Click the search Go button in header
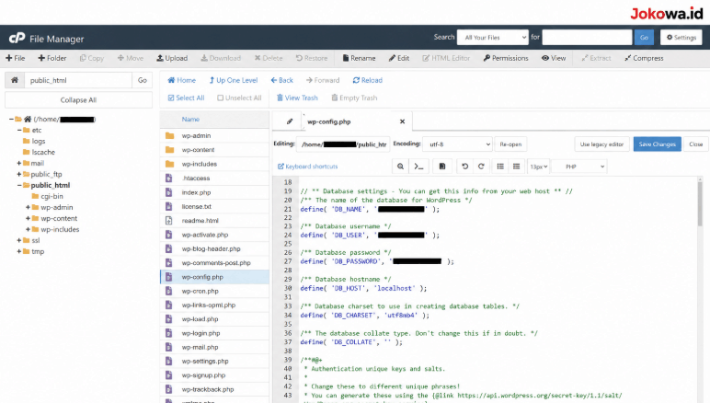 point(644,38)
